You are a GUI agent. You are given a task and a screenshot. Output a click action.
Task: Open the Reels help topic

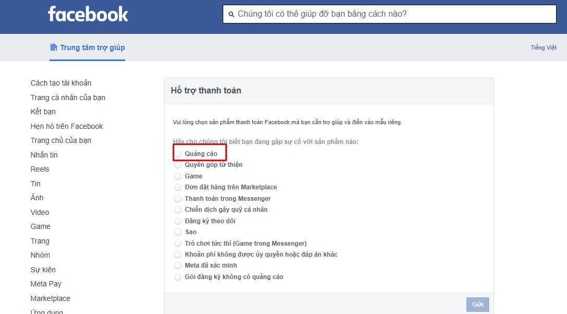[x=40, y=170]
